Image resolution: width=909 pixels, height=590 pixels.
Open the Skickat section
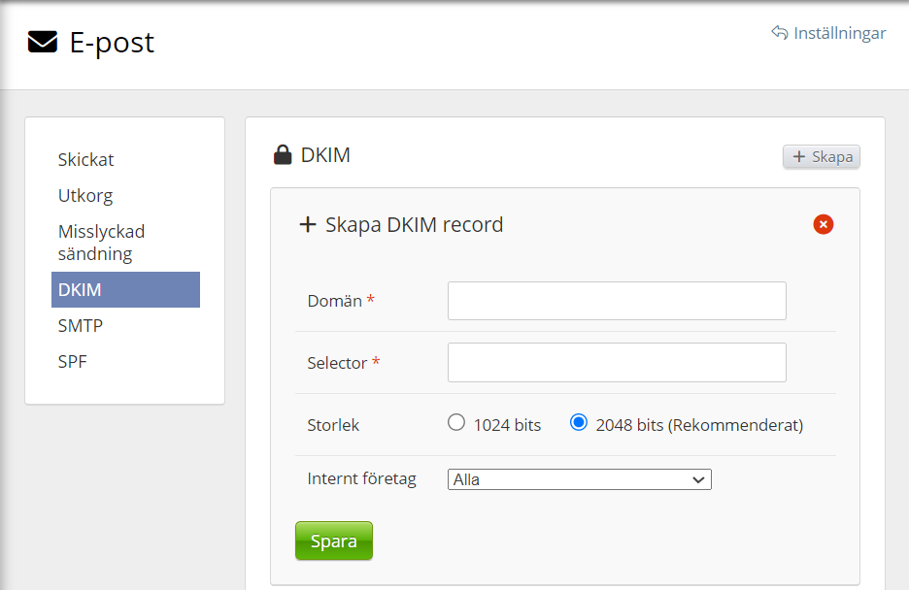tap(85, 160)
